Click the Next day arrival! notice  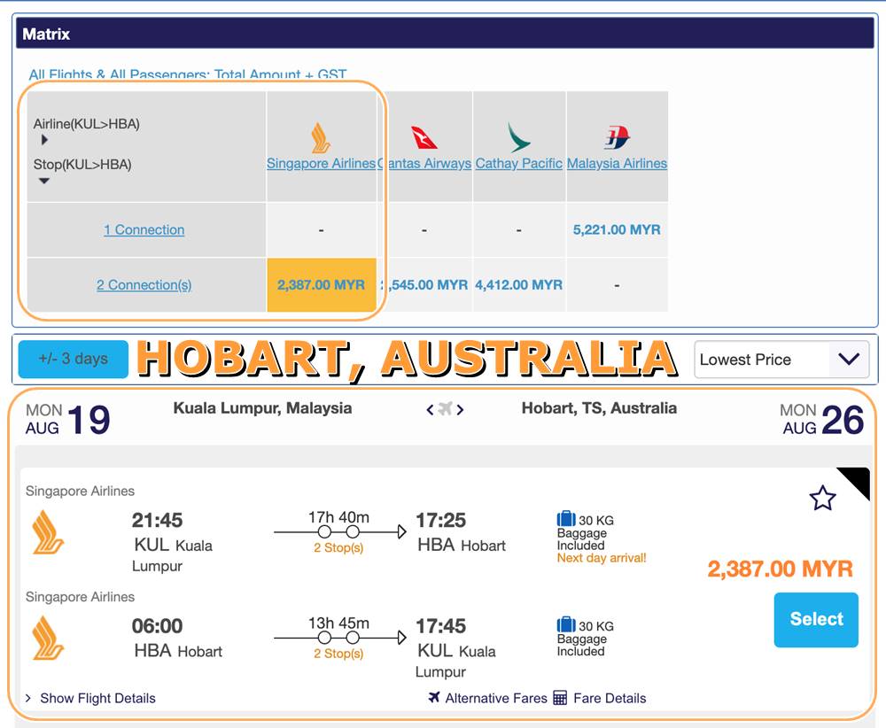[602, 558]
